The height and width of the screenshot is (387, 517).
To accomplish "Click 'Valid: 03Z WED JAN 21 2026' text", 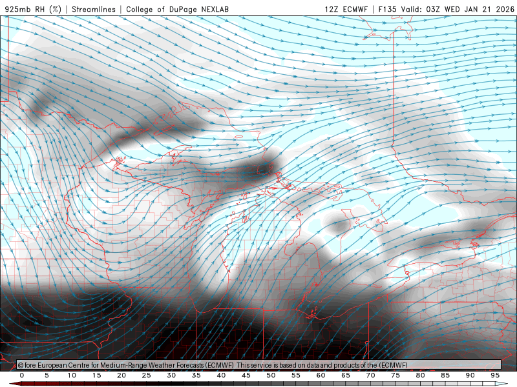I will coord(458,9).
